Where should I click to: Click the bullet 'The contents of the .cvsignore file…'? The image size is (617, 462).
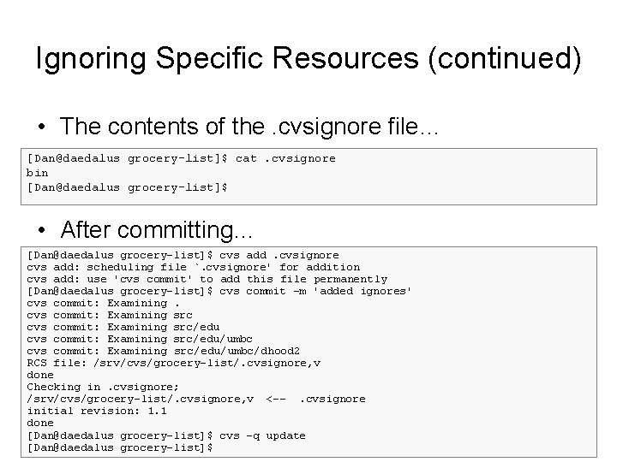pyautogui.click(x=249, y=127)
